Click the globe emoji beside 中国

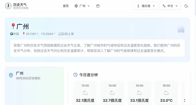coord(12,34)
